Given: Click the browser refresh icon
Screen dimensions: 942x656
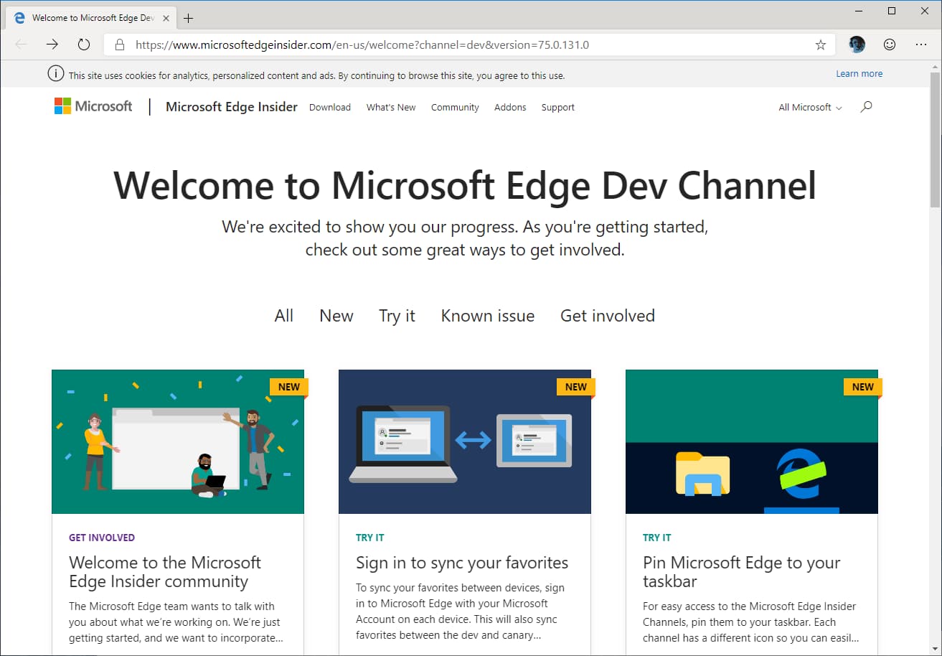Looking at the screenshot, I should coord(84,44).
